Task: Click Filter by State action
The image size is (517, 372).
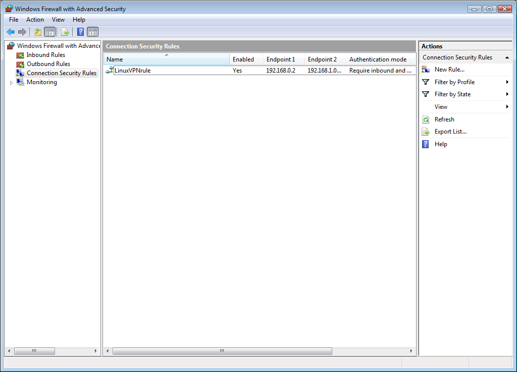Action: pos(452,94)
